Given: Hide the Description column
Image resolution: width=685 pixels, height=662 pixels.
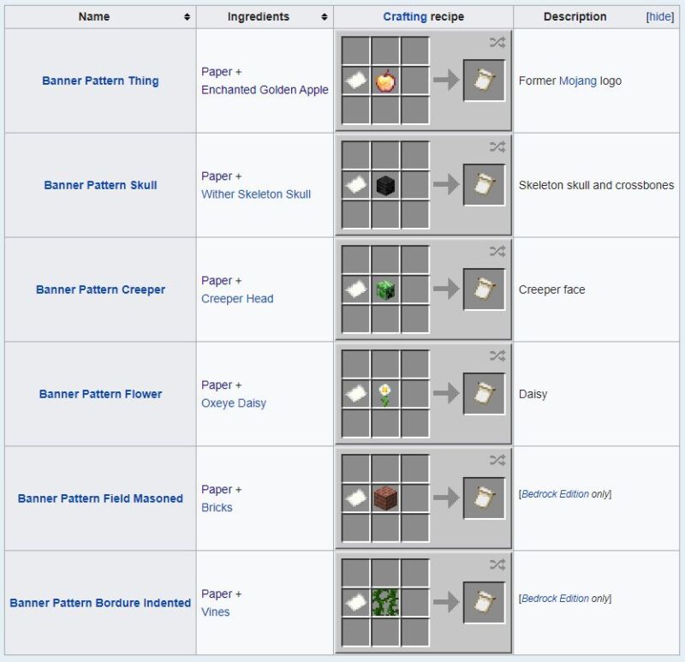Looking at the screenshot, I should click(660, 16).
